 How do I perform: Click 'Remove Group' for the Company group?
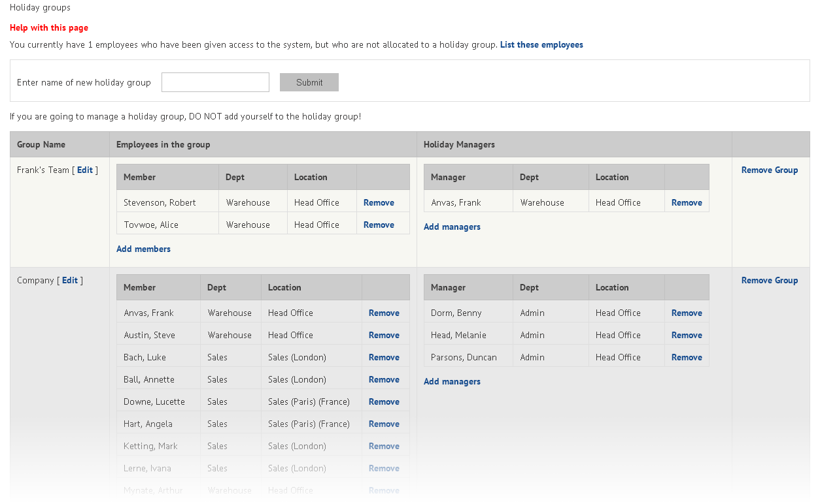770,280
